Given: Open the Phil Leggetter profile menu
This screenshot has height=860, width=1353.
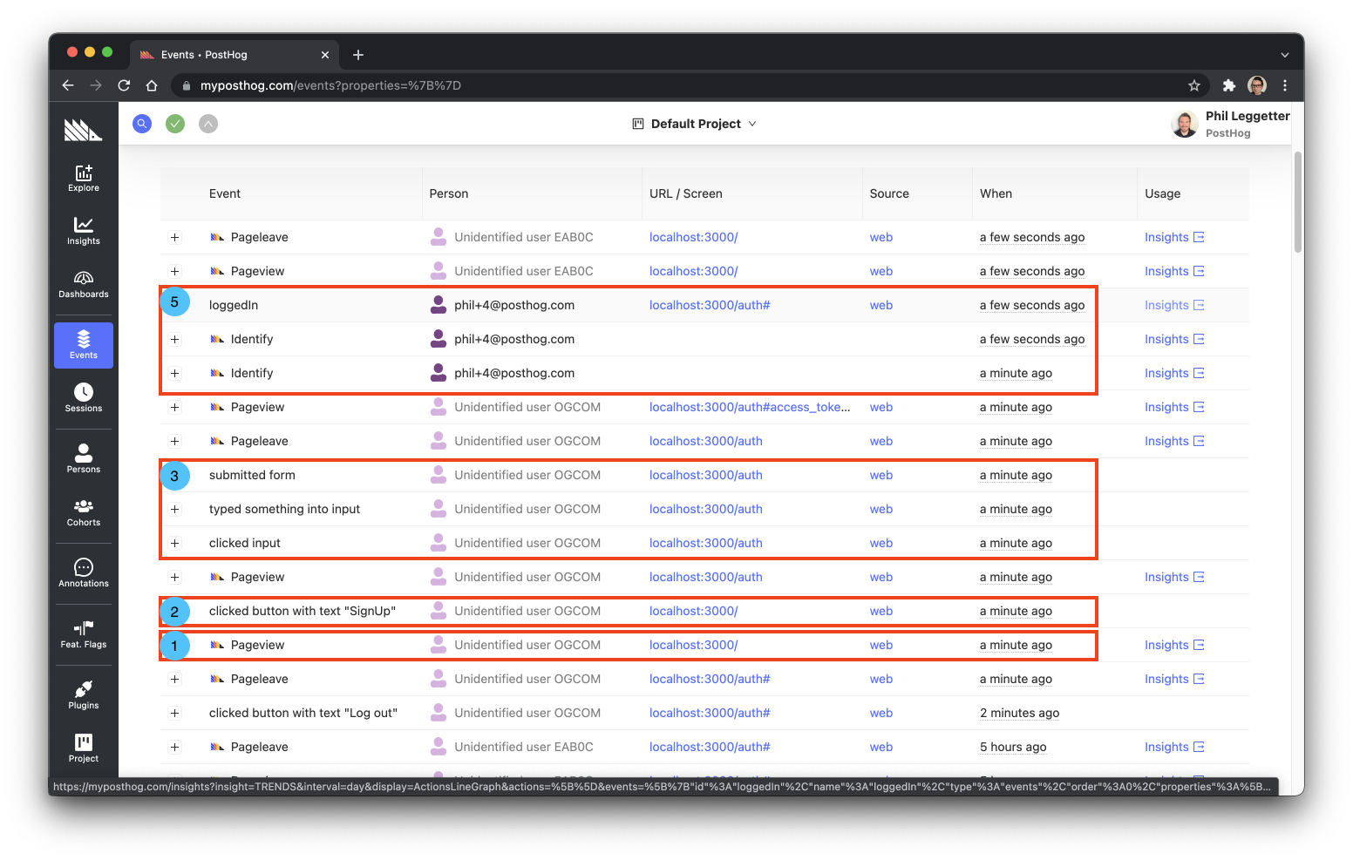Looking at the screenshot, I should 1229,123.
